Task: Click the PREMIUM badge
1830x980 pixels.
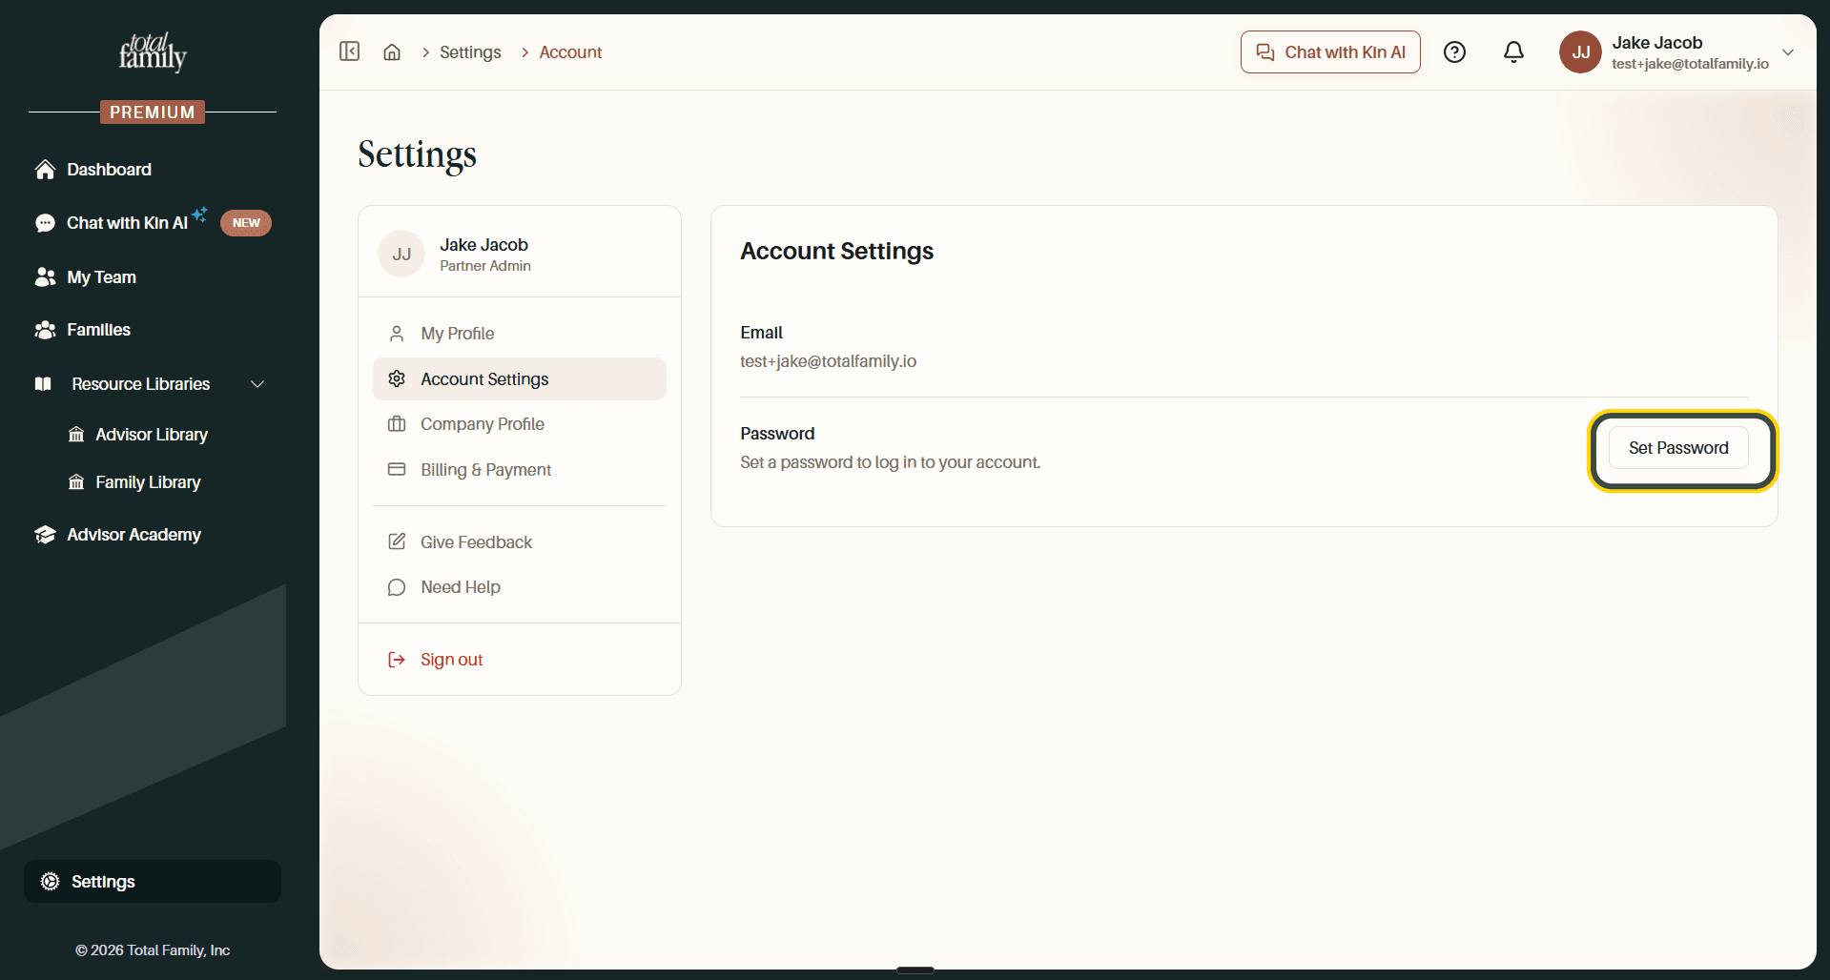Action: [153, 112]
